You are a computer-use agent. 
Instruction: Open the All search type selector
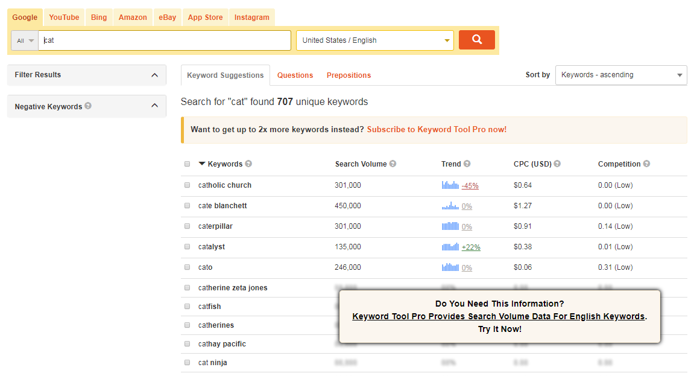(x=25, y=40)
